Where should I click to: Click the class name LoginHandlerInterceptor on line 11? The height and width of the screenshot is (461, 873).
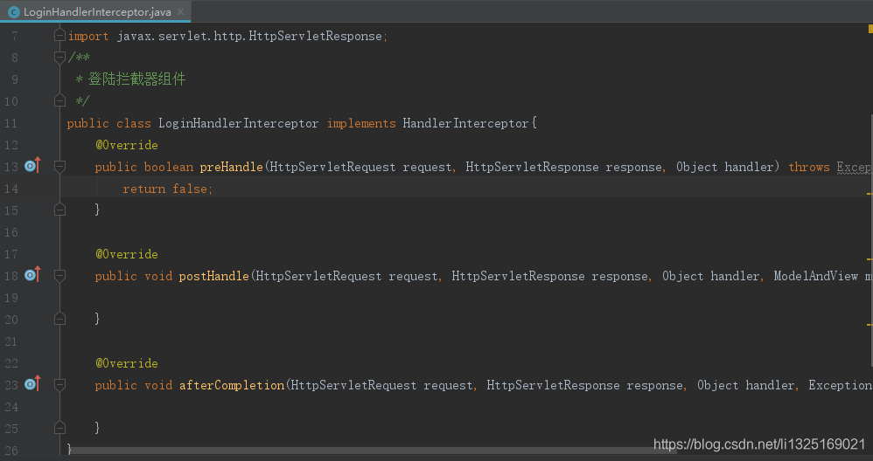[238, 123]
